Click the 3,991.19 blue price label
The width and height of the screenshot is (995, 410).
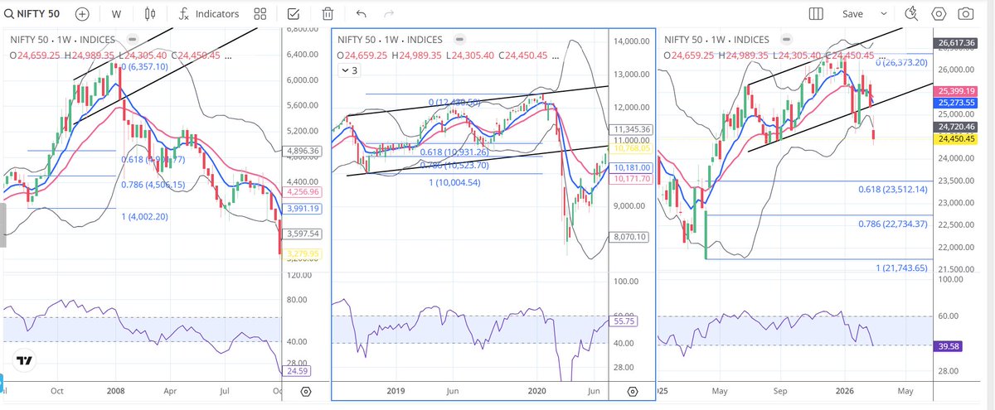[303, 209]
